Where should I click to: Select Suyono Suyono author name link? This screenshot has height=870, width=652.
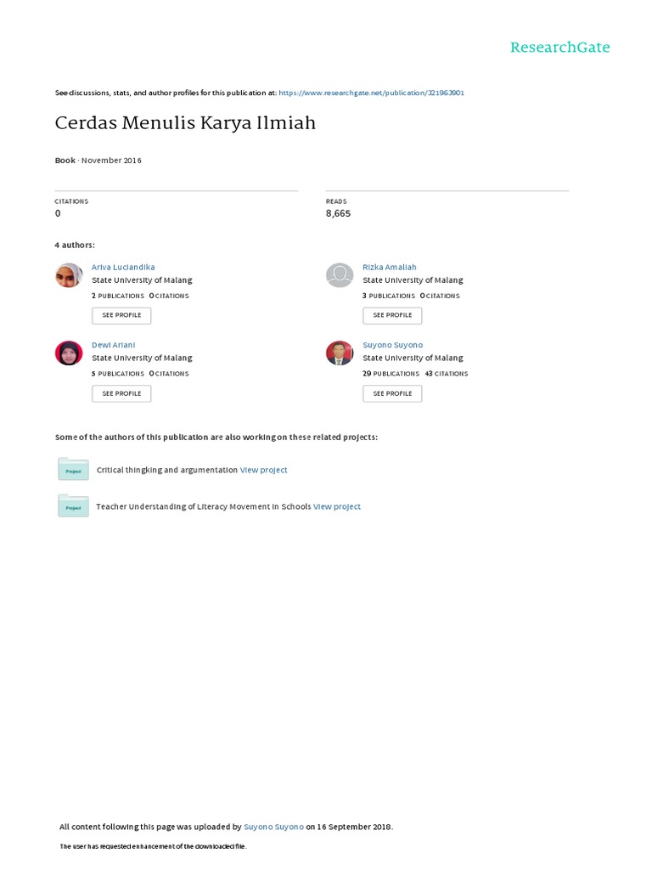click(392, 345)
